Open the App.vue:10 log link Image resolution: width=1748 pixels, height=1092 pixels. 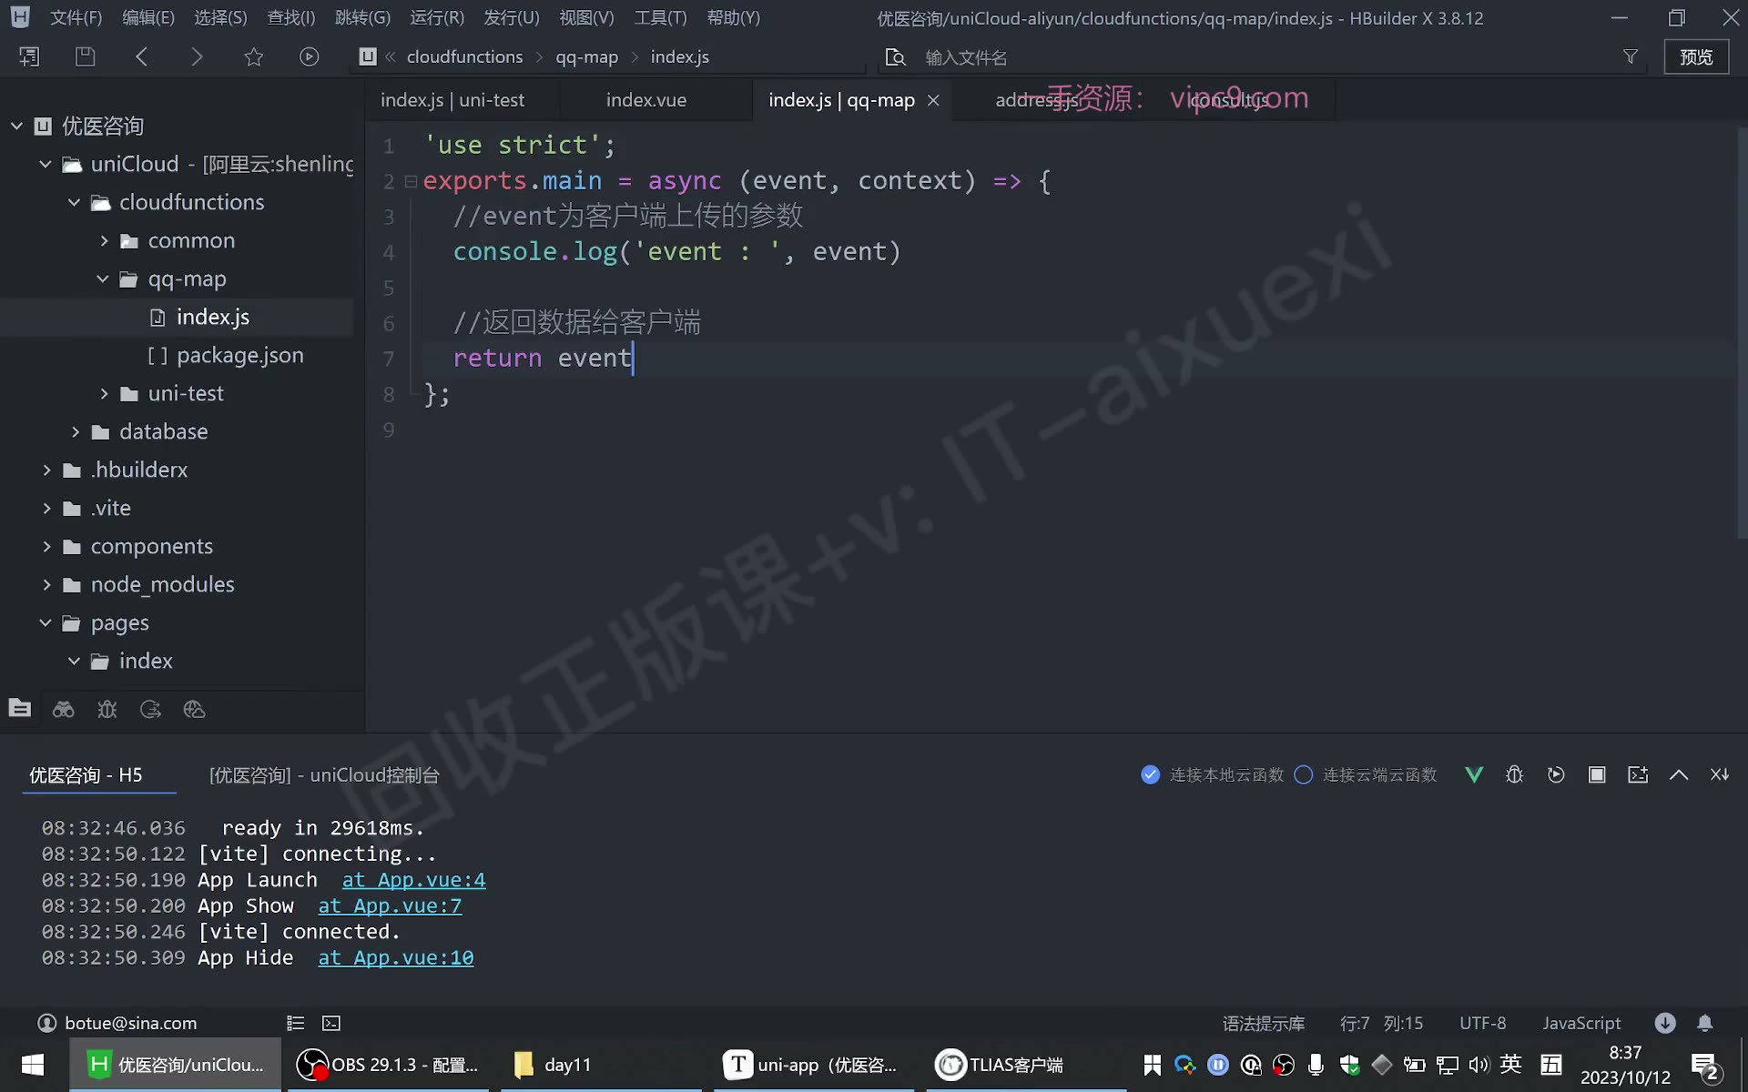point(395,957)
